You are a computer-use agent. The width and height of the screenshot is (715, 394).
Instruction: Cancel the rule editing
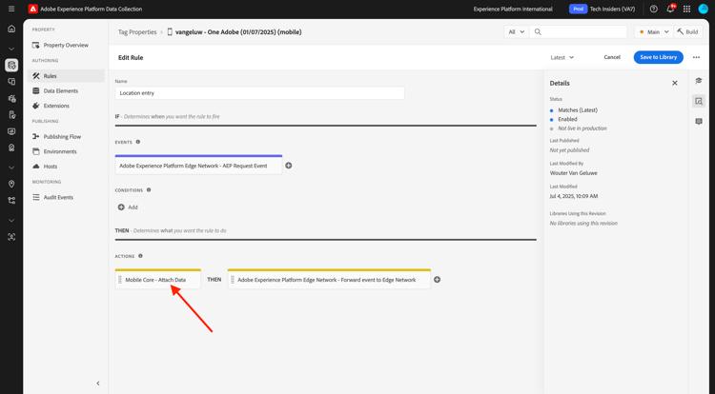point(612,57)
